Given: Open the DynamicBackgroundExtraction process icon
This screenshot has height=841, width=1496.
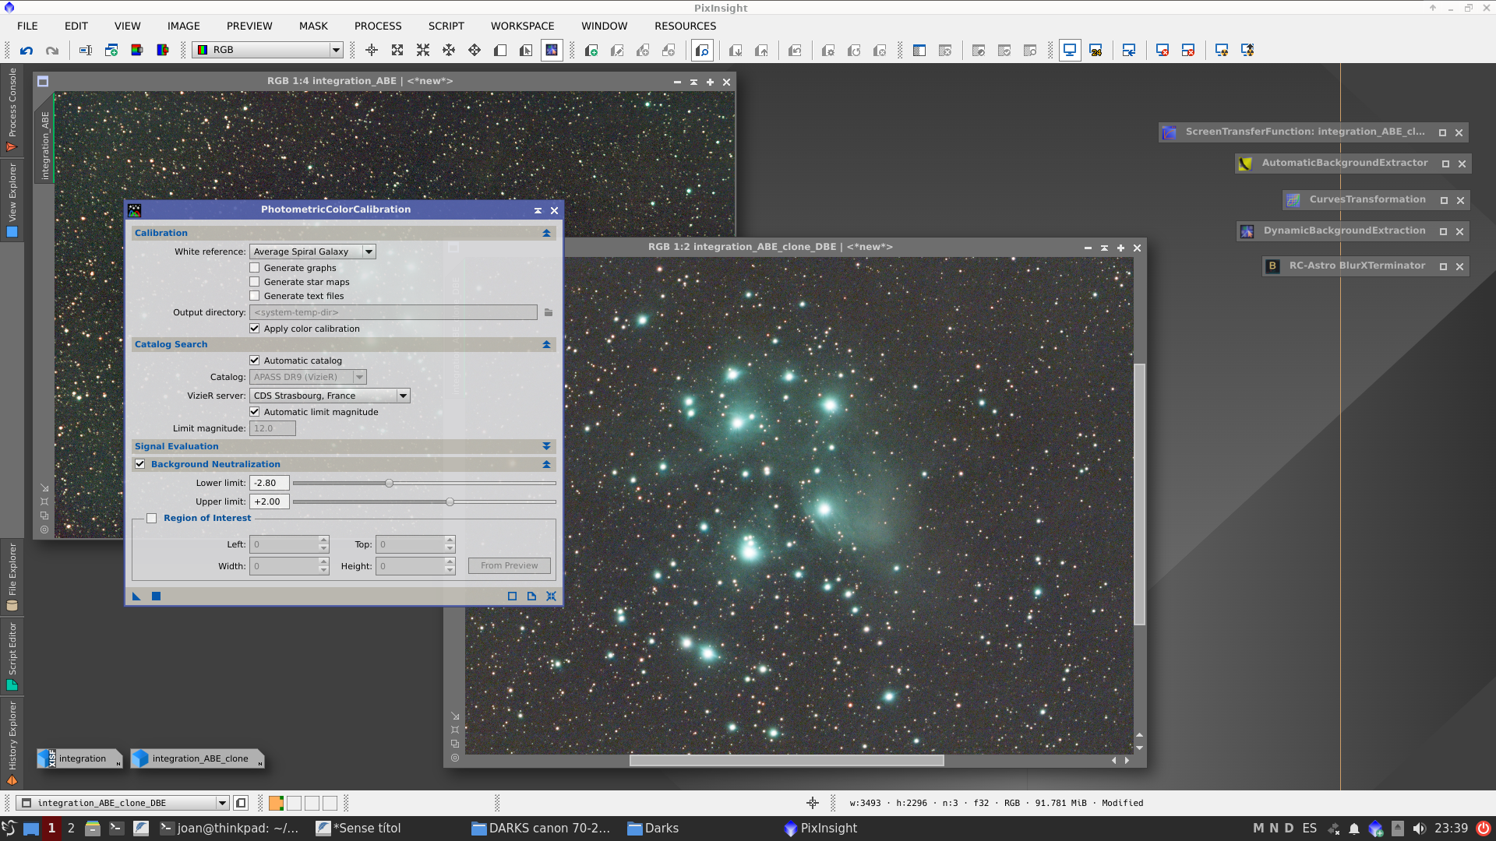Looking at the screenshot, I should click(x=1247, y=230).
